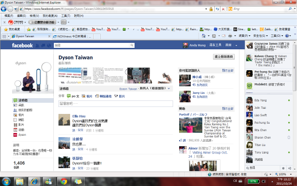
Task: Click the Print icon in command bar
Action: [x=230, y=36]
